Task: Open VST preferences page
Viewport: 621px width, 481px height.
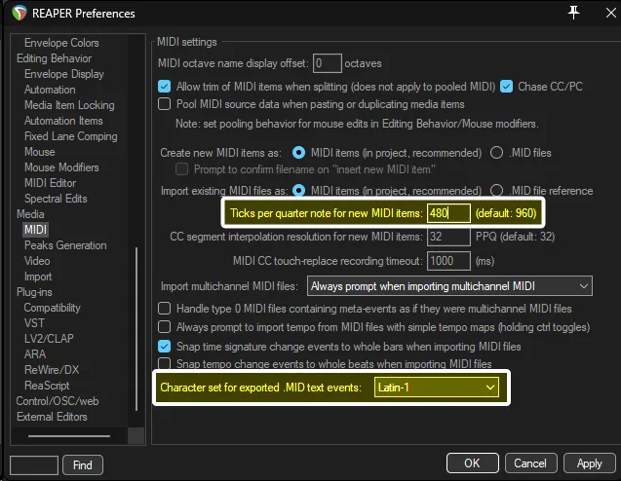Action: tap(34, 323)
